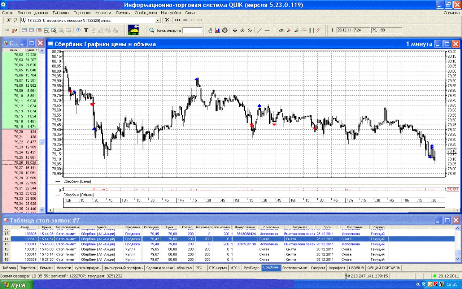Click the clock interval icon

(225, 30)
